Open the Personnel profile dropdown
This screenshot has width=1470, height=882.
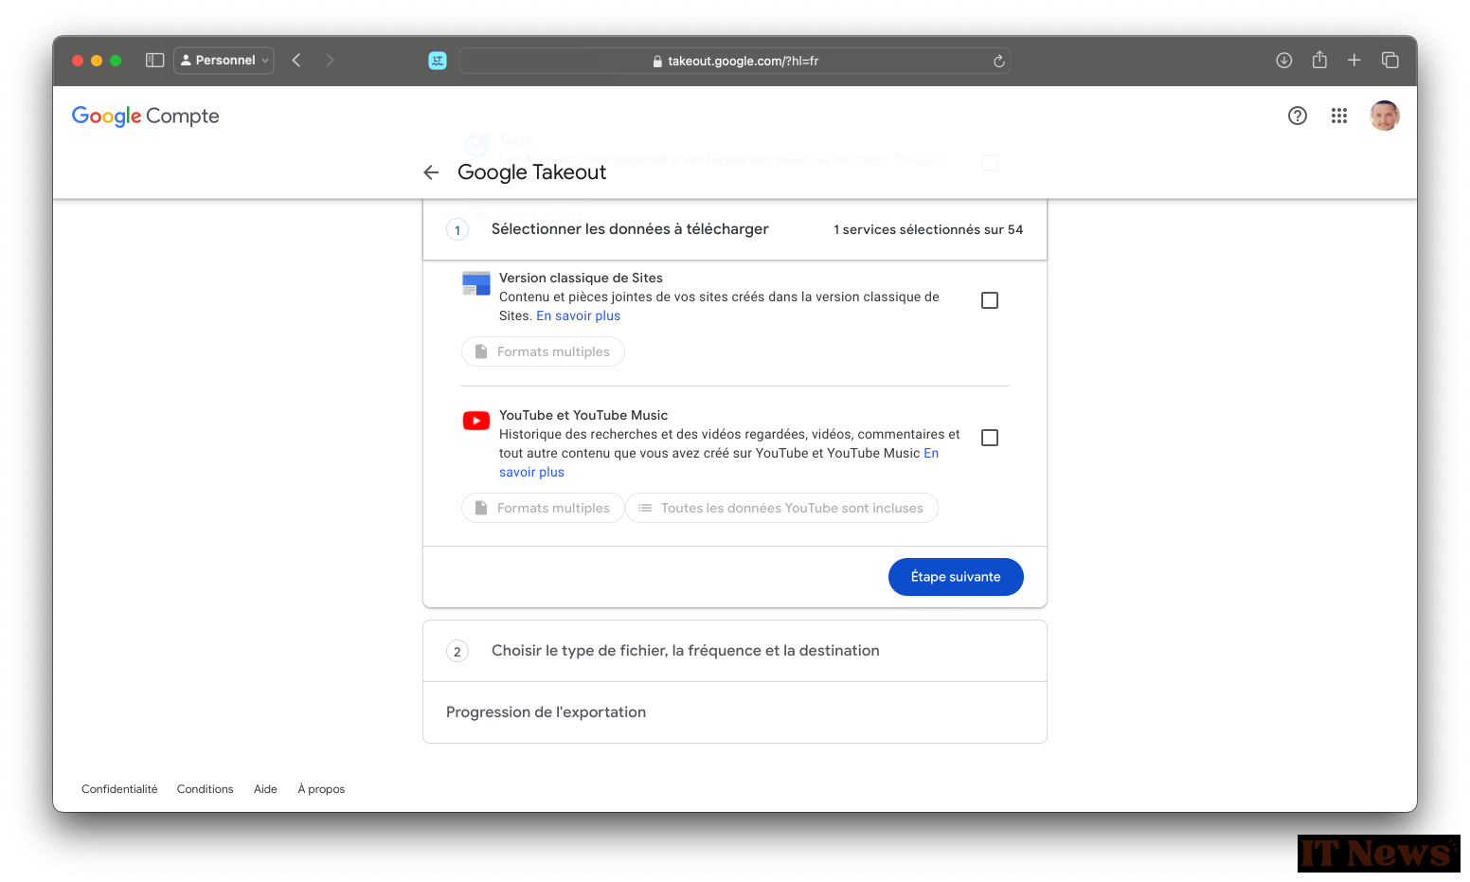click(x=224, y=60)
